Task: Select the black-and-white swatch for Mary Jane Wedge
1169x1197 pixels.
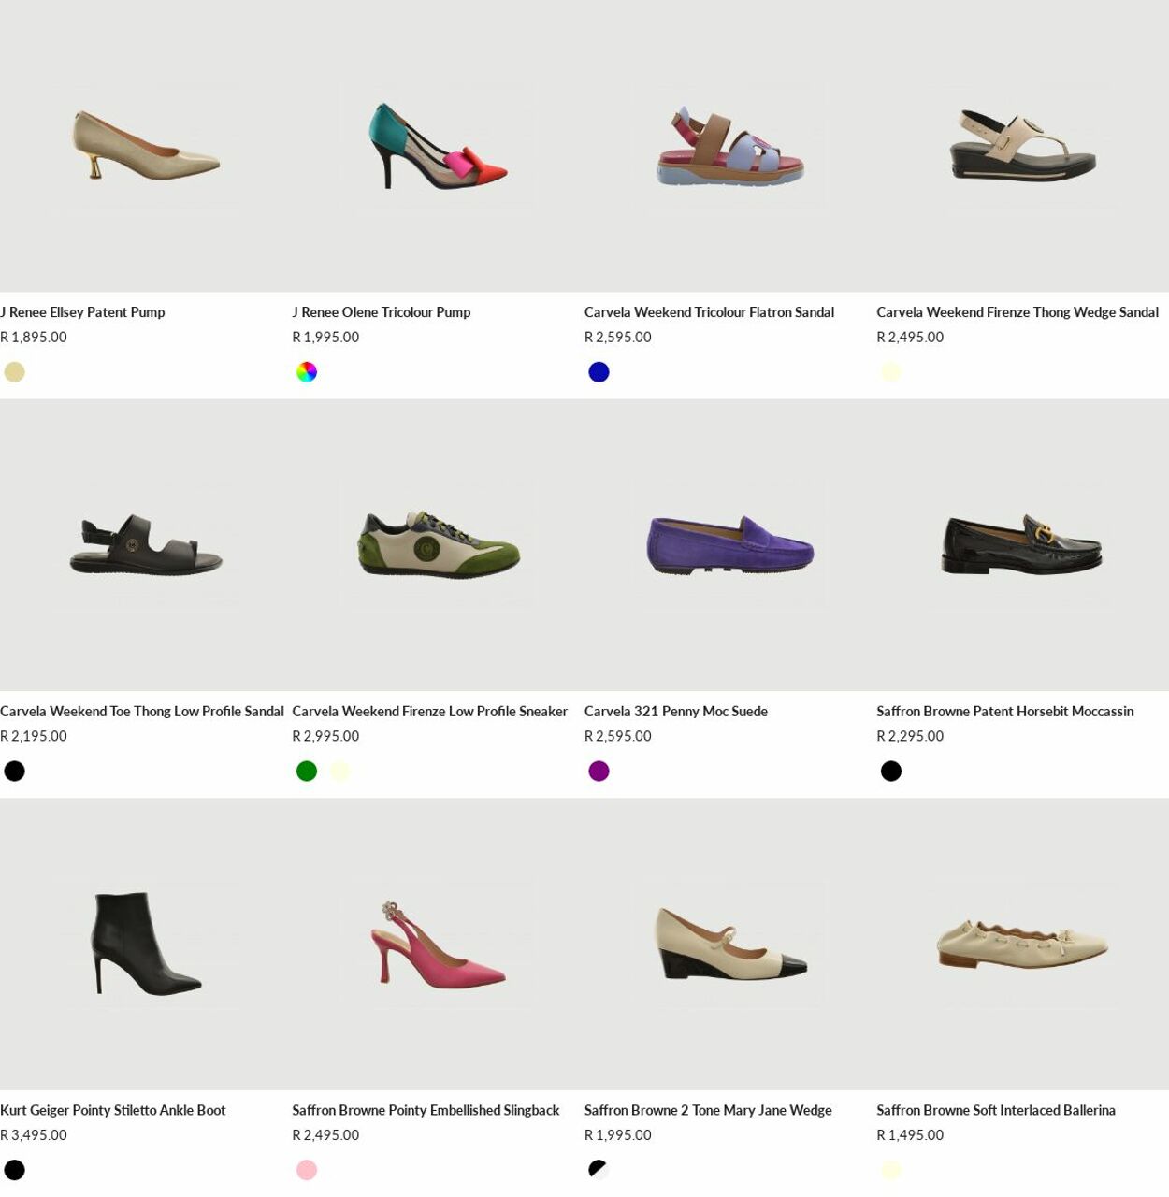Action: pyautogui.click(x=599, y=1169)
